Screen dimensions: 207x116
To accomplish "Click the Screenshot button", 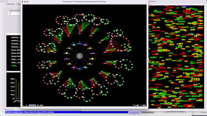I will 134,113.
